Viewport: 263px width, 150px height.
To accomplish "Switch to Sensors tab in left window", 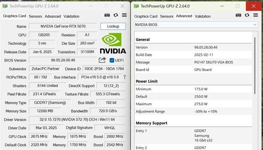I will click(x=35, y=16).
